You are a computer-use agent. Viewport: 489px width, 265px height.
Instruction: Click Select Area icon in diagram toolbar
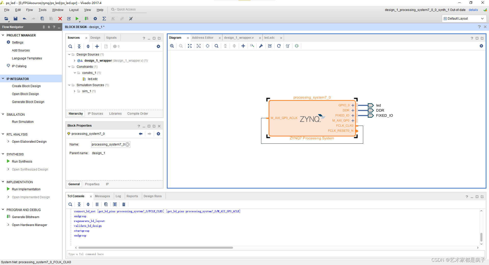point(199,46)
